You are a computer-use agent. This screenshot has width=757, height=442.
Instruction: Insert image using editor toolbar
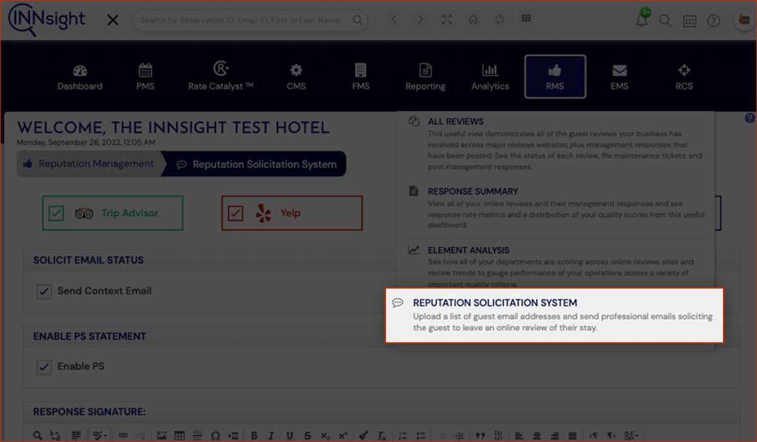click(x=161, y=435)
